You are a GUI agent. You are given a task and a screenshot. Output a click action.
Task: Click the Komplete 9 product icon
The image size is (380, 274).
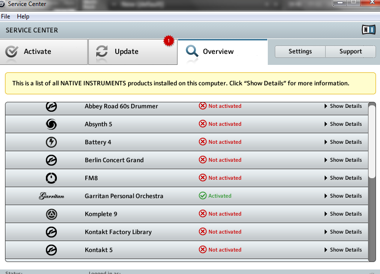pos(51,214)
